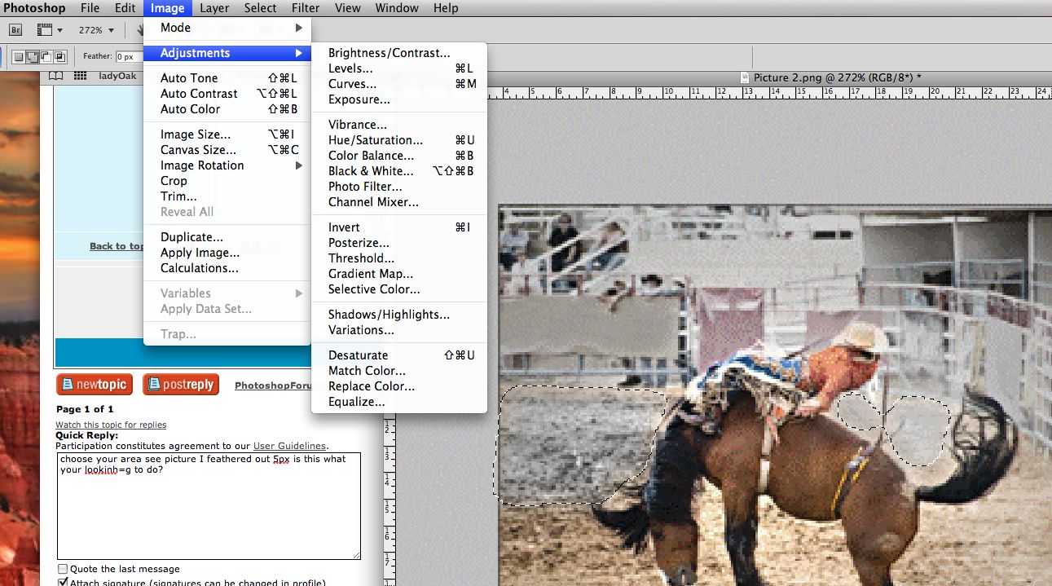Uncheck the Attach signature checkbox
The height and width of the screenshot is (586, 1052).
(x=63, y=583)
